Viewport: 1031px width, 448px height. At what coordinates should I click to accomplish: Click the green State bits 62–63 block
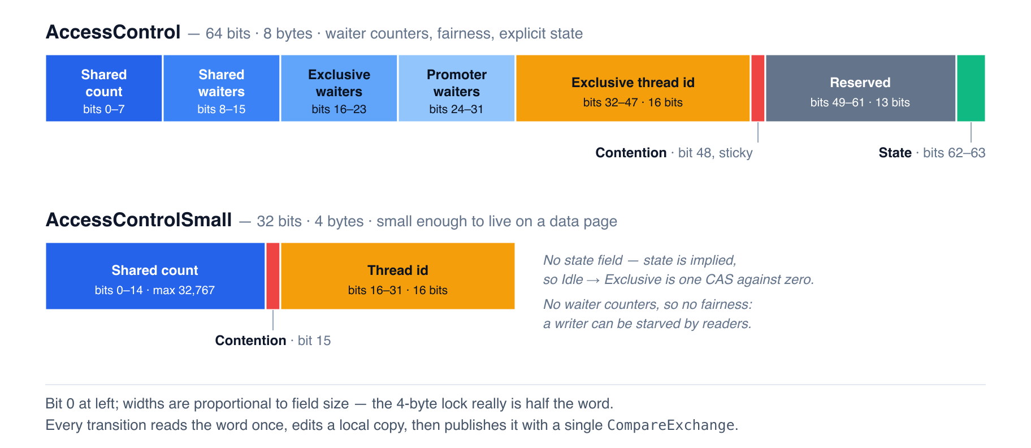click(971, 88)
